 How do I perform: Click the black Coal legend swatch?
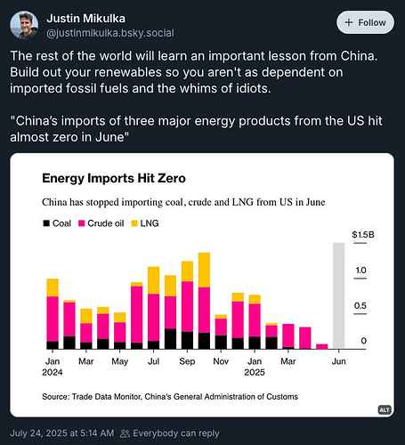click(x=46, y=223)
